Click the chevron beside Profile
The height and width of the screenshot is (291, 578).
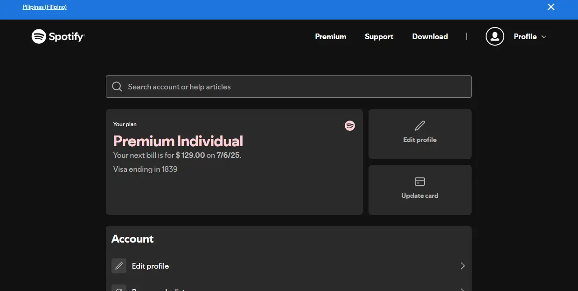coord(543,37)
